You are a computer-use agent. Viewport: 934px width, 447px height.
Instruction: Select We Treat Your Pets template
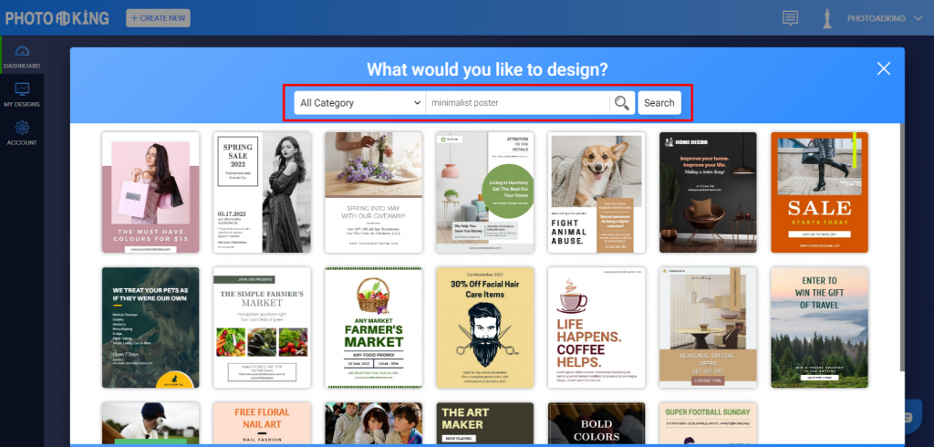pyautogui.click(x=150, y=327)
